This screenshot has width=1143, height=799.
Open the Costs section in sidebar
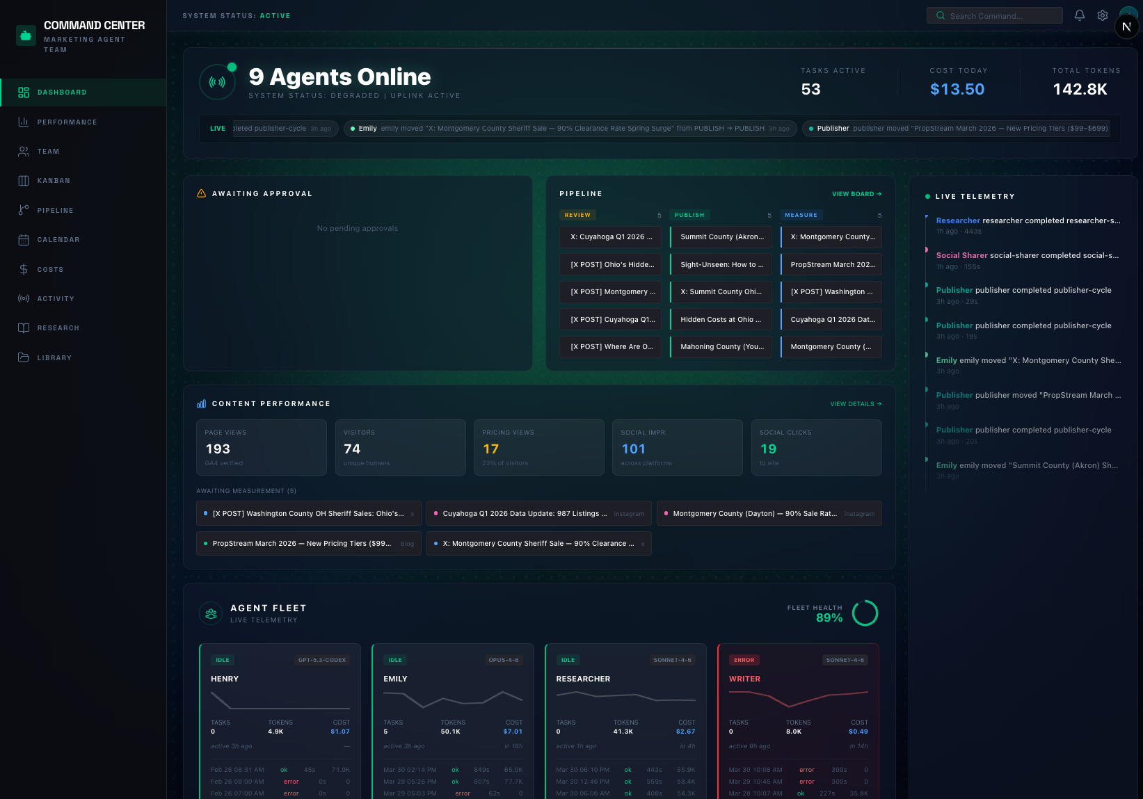50,270
